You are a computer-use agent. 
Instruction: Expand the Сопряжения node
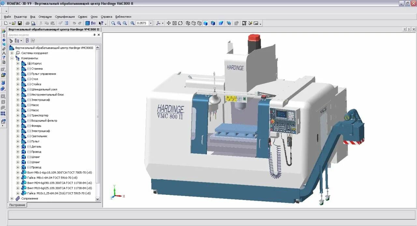[12, 198]
